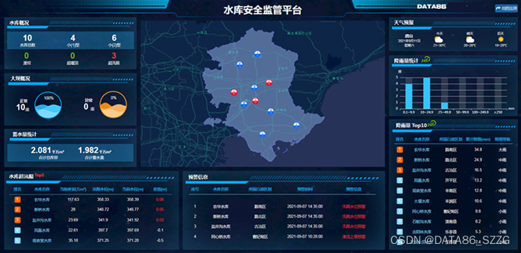Click the capacity value 117.63 in Top5 table
This screenshot has width=521, height=253.
tap(73, 200)
